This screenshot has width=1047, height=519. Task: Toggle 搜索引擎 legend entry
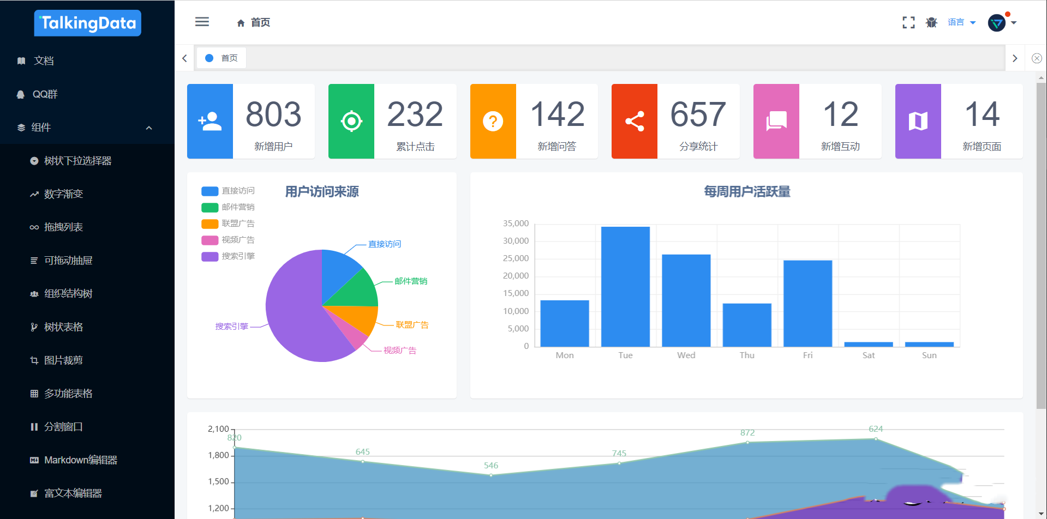(228, 256)
